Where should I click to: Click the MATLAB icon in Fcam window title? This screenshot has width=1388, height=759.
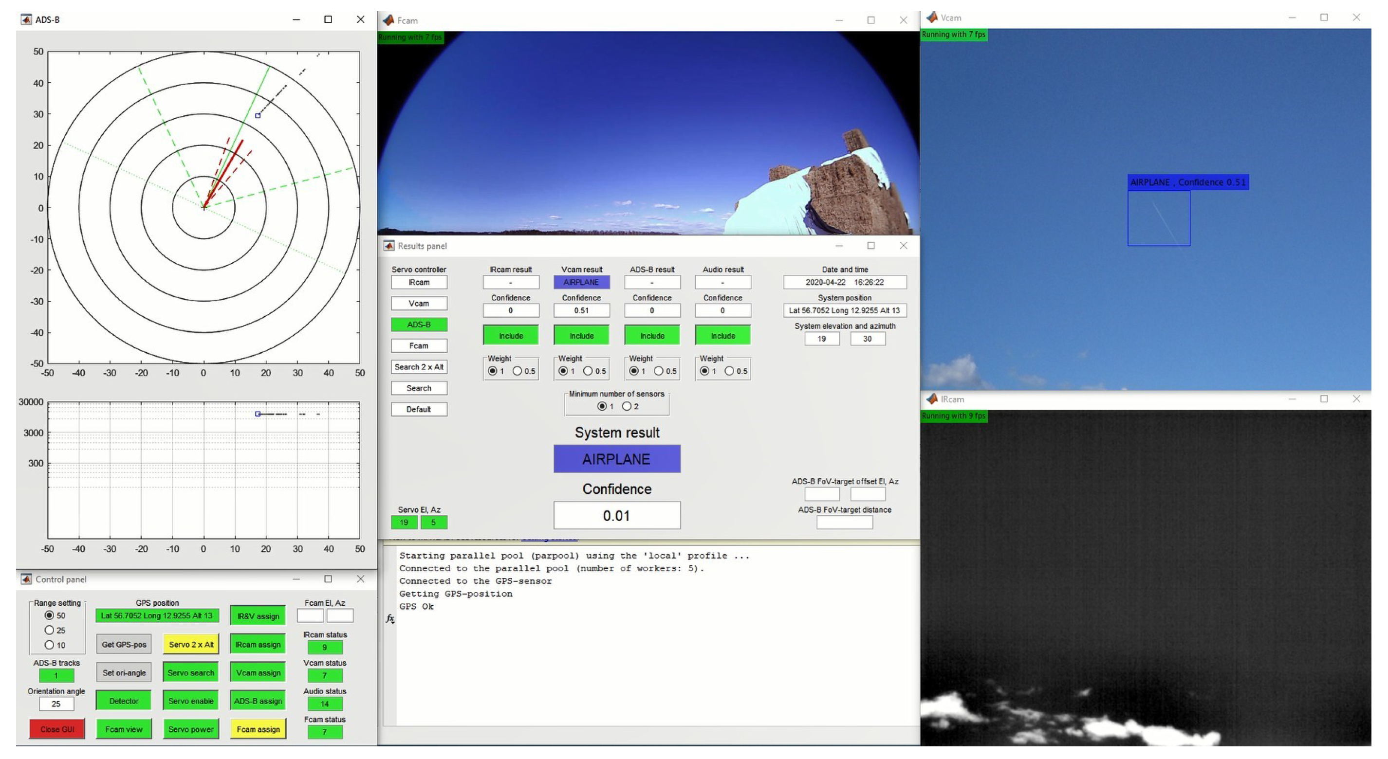click(x=388, y=20)
